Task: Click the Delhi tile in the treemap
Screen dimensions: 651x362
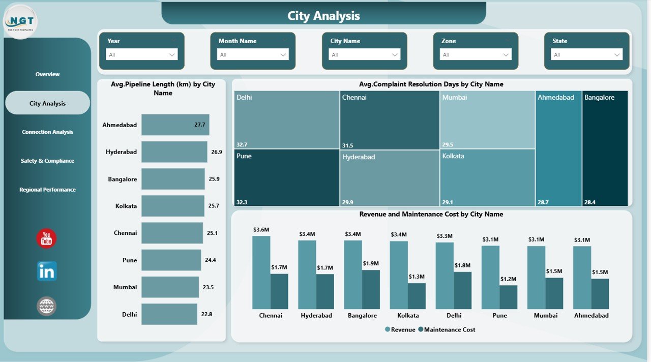Action: [286, 119]
